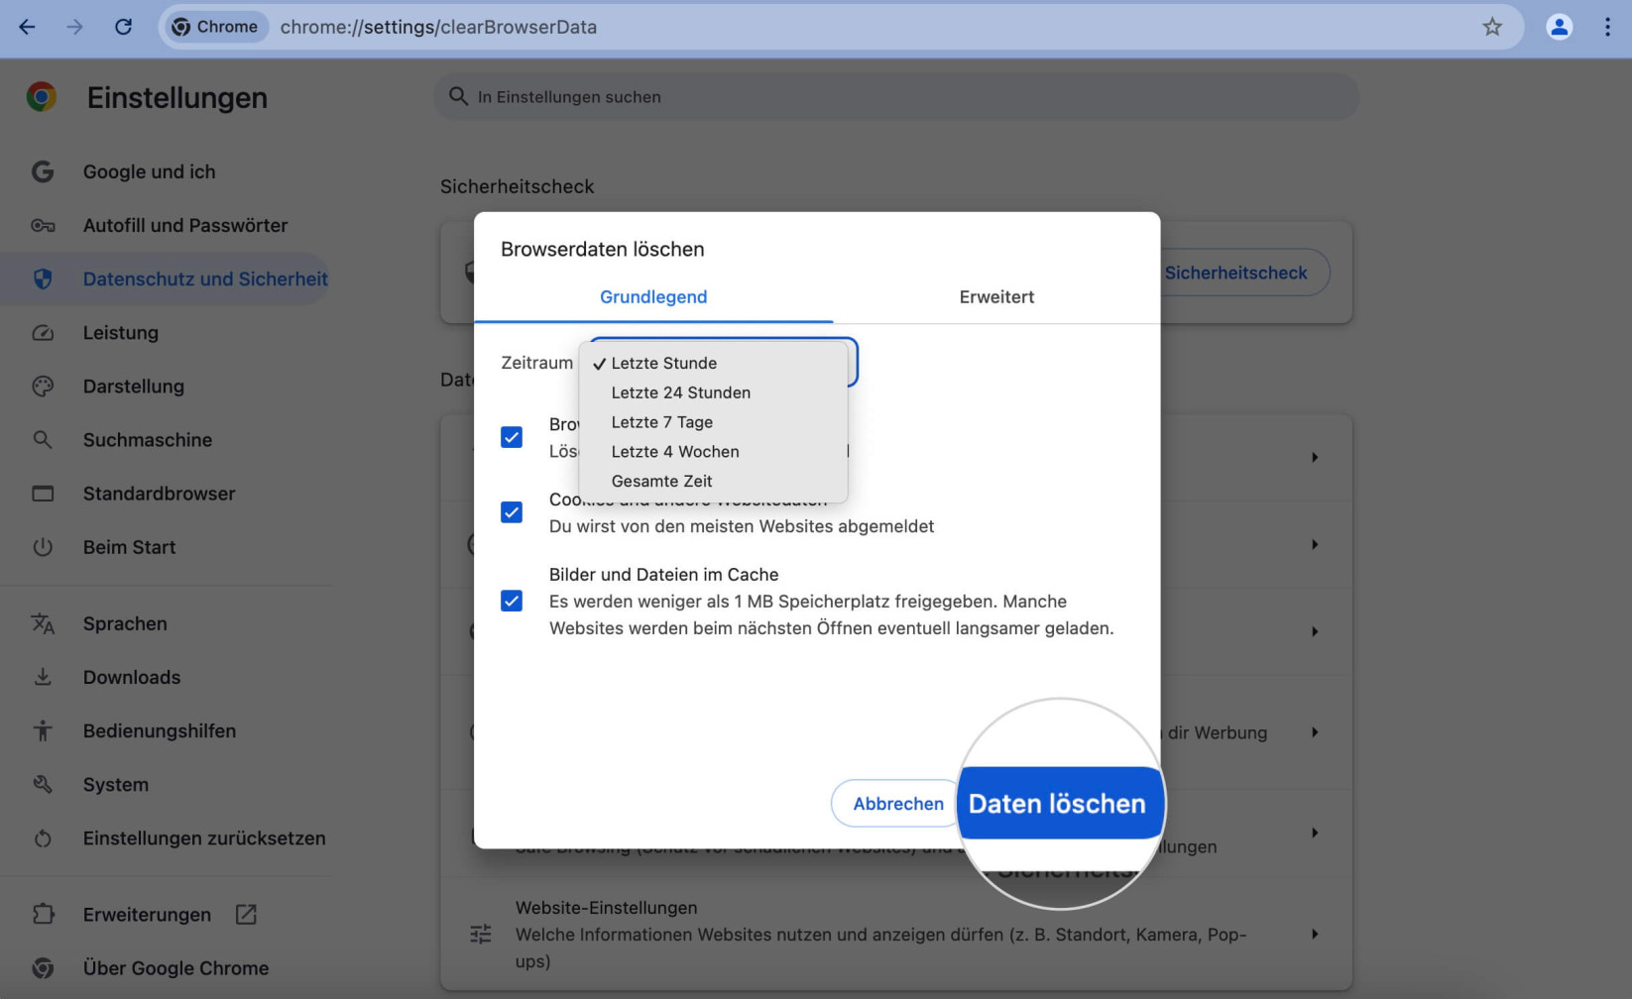1632x999 pixels.
Task: Reload the page with refresh icon
Action: (x=123, y=27)
